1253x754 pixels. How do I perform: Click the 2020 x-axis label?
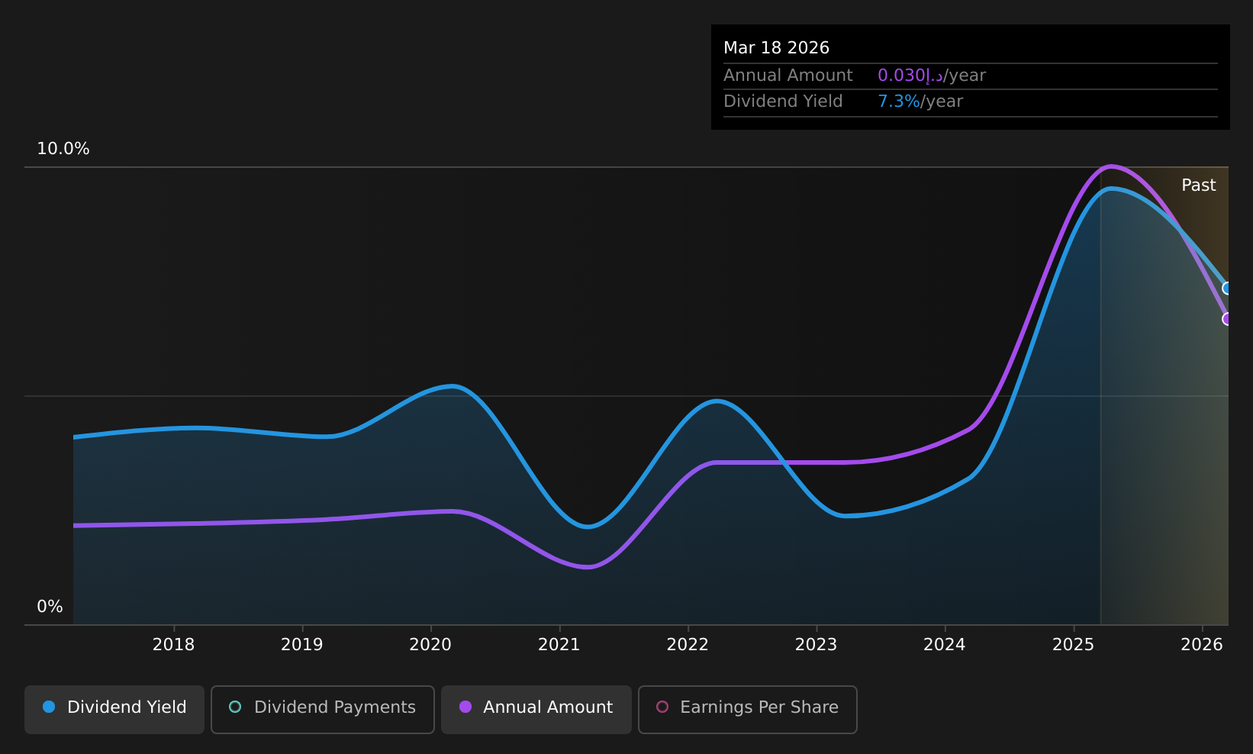pos(431,645)
